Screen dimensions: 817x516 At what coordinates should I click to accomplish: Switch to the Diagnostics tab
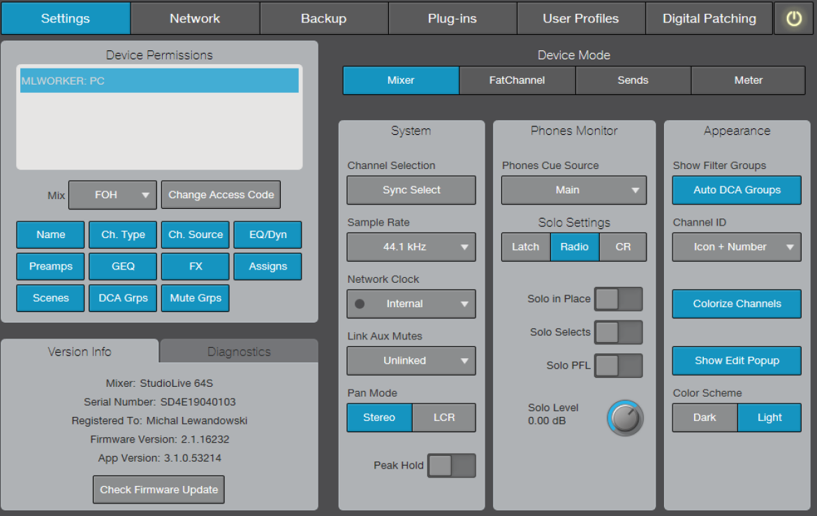[x=239, y=351]
